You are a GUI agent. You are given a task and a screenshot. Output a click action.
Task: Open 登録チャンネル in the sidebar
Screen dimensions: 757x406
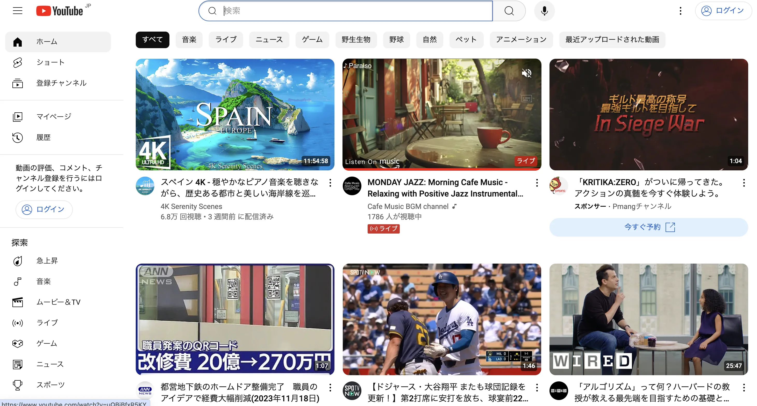[x=58, y=83]
